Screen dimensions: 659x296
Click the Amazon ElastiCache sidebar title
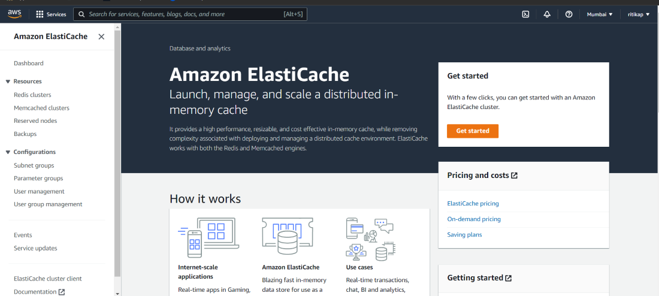tap(50, 37)
